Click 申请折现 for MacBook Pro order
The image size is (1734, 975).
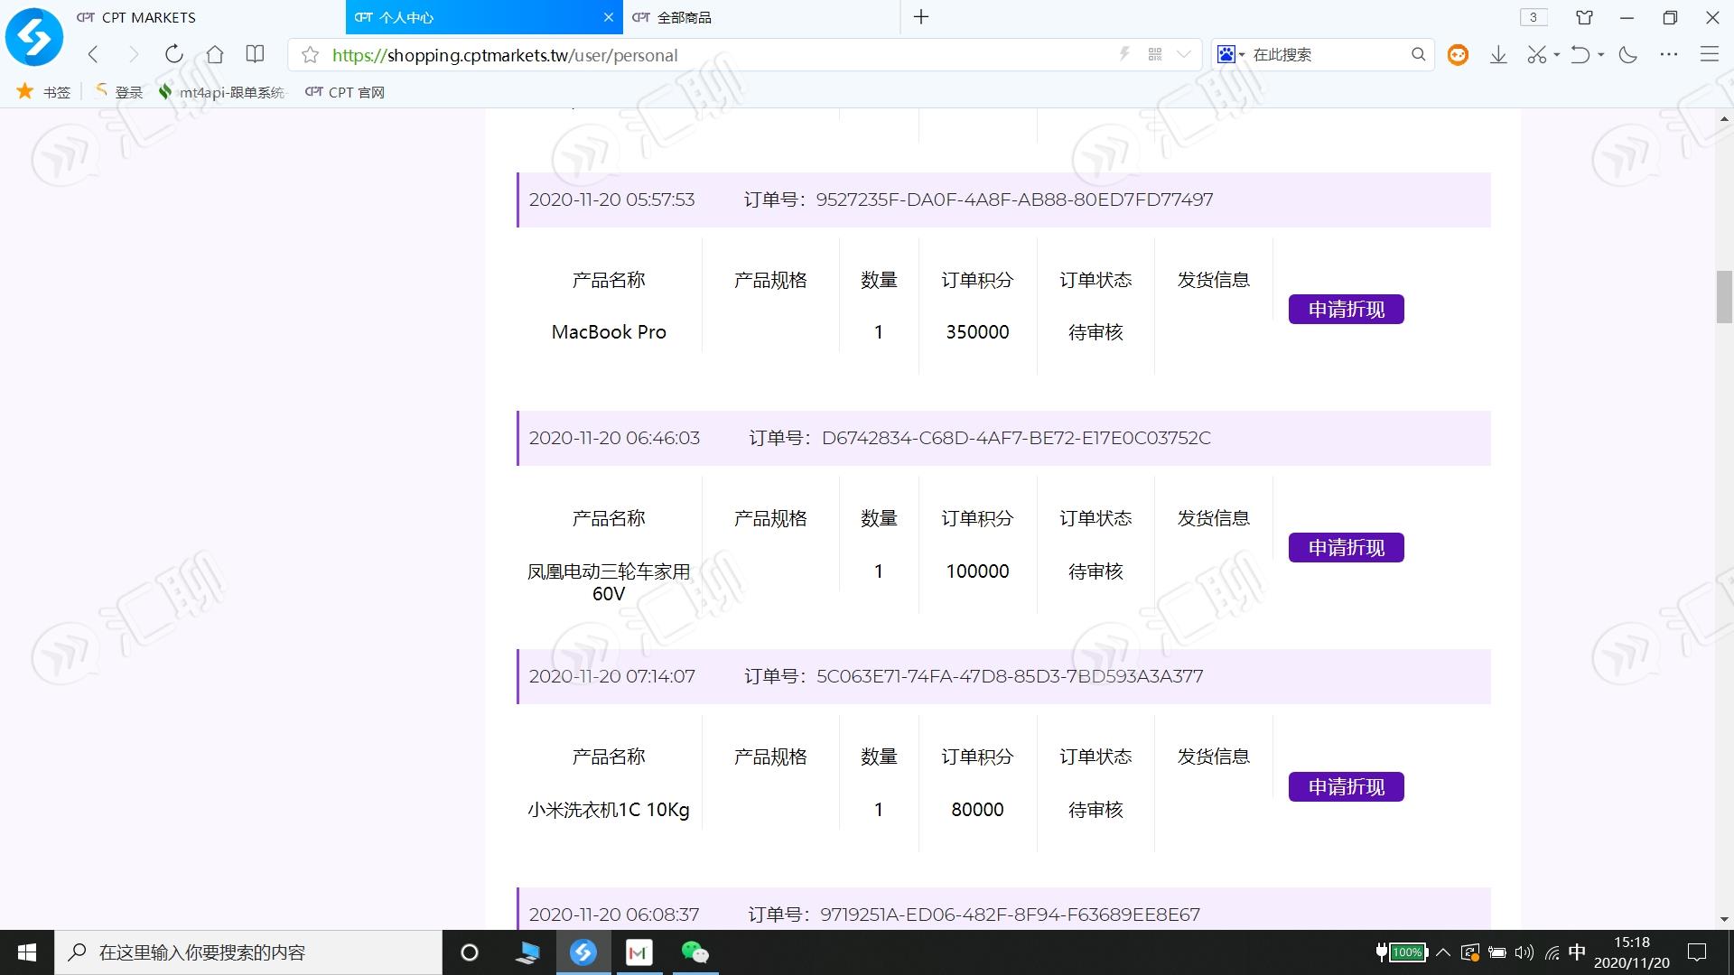click(x=1346, y=310)
